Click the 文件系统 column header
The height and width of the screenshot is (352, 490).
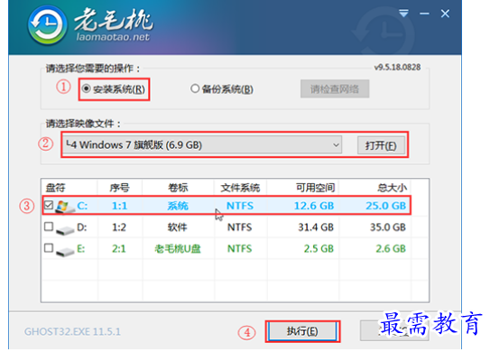click(240, 188)
